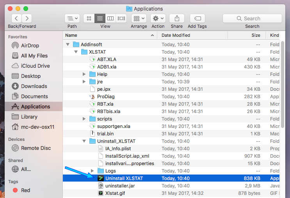Open the Arrange dropdown
This screenshot has width=290, height=198.
click(139, 18)
